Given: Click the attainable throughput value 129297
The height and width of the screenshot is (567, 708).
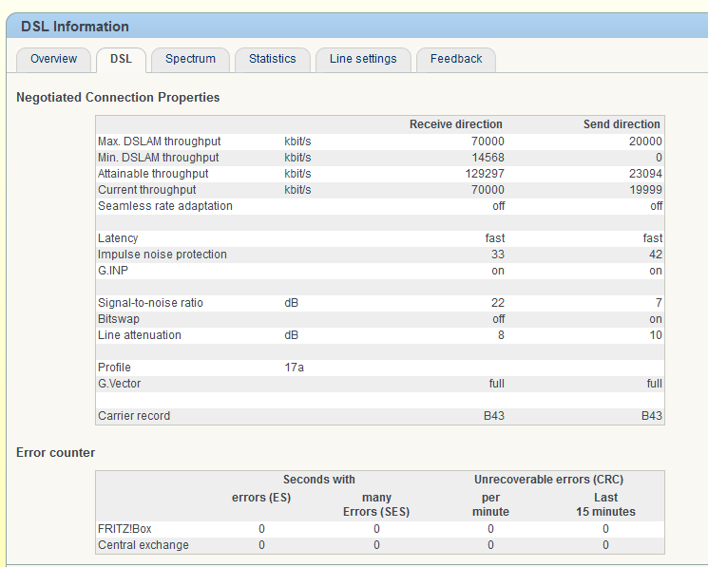Looking at the screenshot, I should tap(482, 174).
